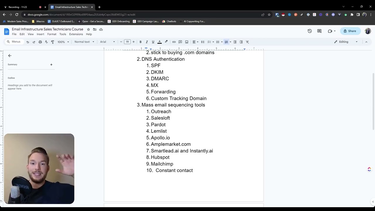The image size is (375, 211).
Task: Open the Google Docs home icon
Action: [6, 32]
